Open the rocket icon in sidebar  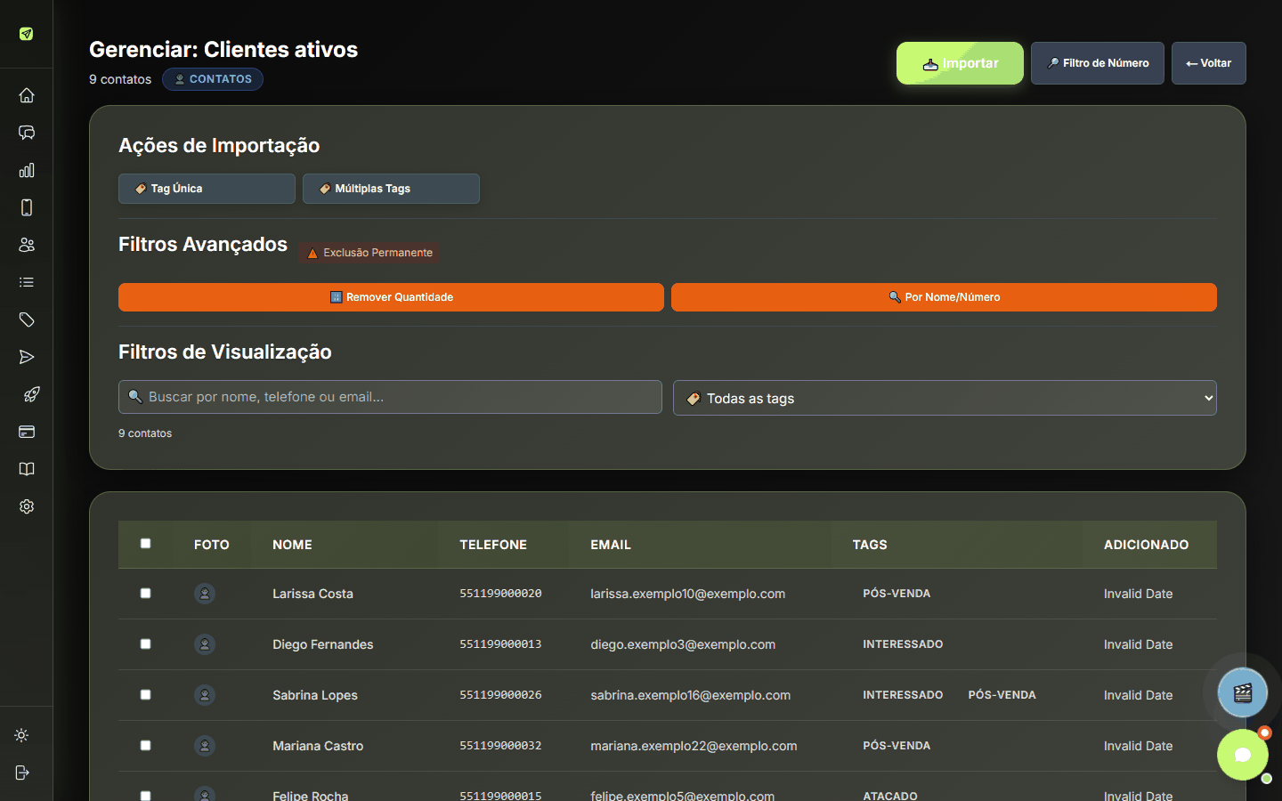(x=31, y=394)
